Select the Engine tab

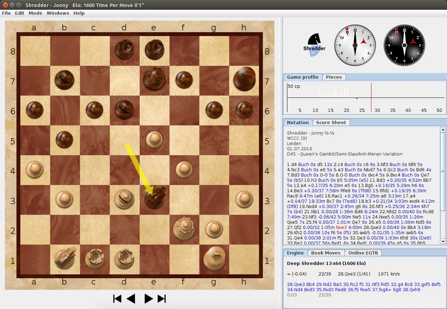coord(295,253)
